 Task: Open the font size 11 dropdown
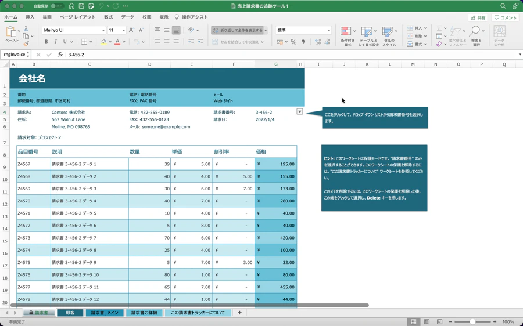(123, 30)
